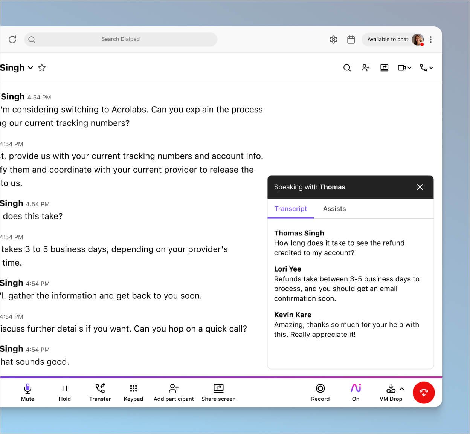Search within the conversation using magnifier icon
This screenshot has width=470, height=434.
pyautogui.click(x=347, y=68)
